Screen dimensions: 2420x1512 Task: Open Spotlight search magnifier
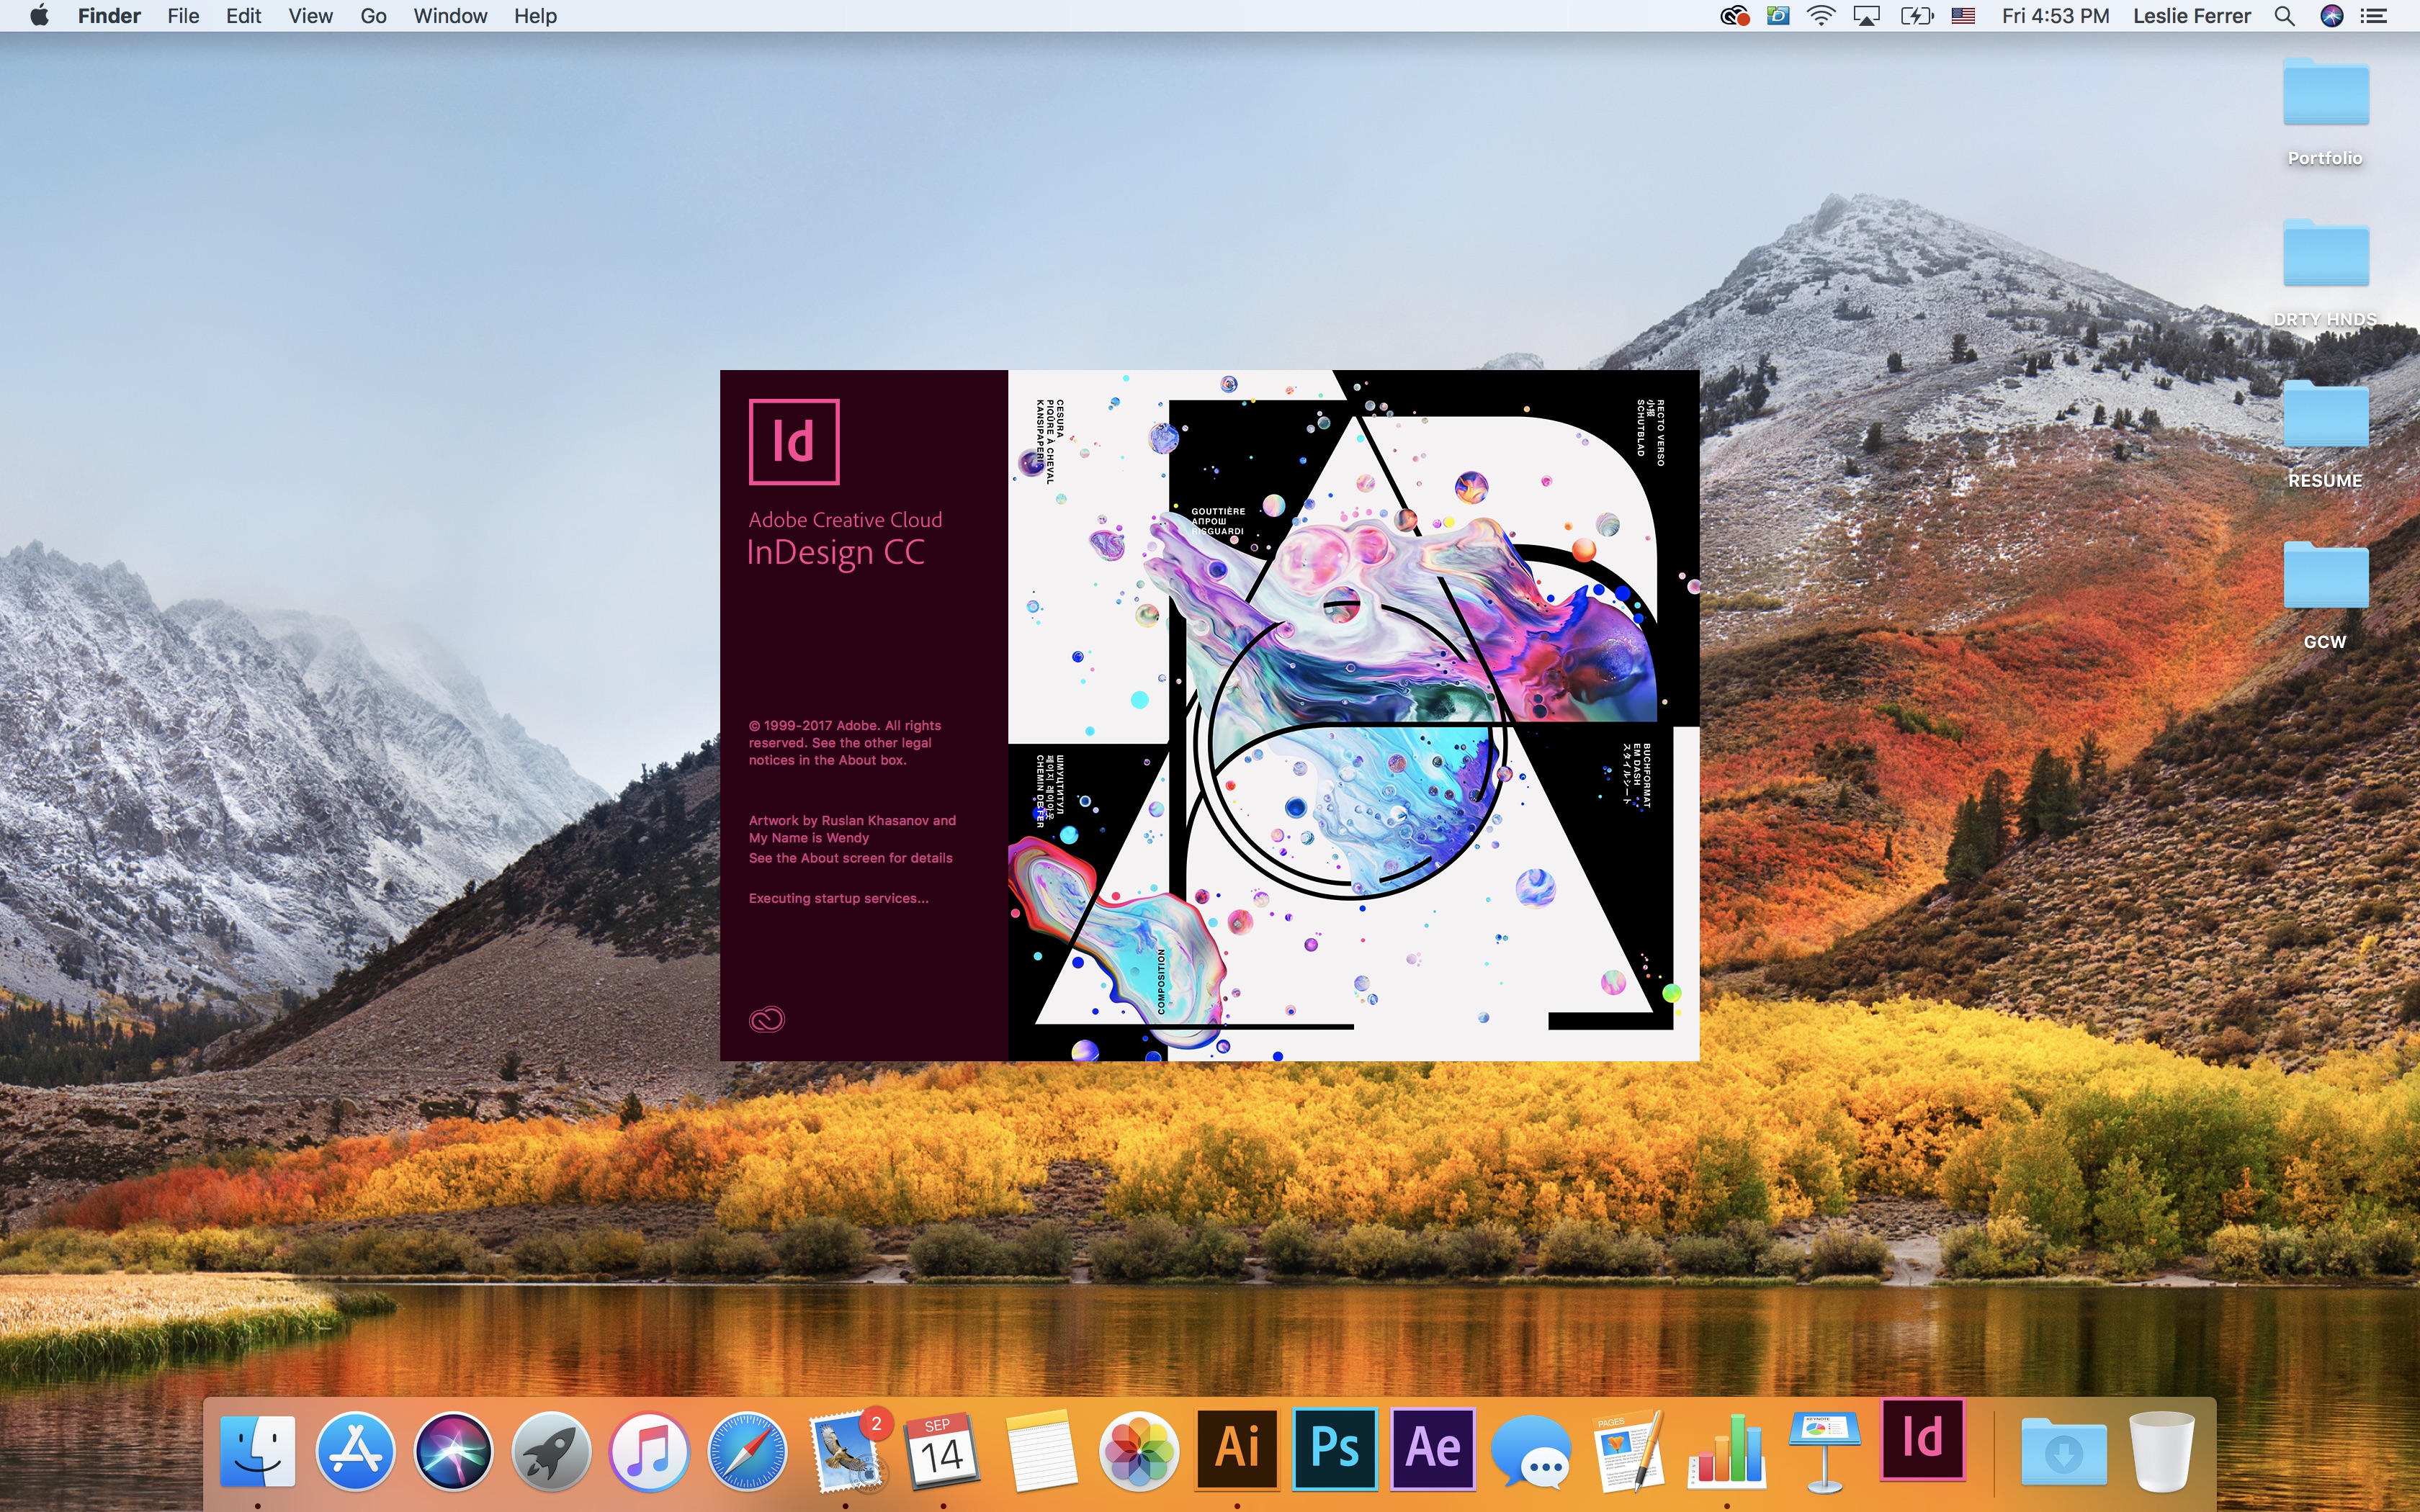pyautogui.click(x=2284, y=16)
